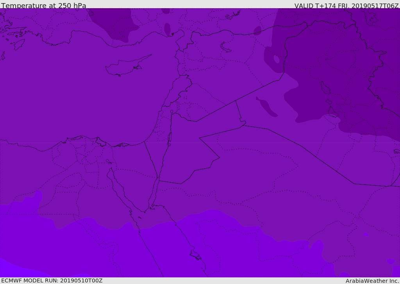The width and height of the screenshot is (400, 284).
Task: Click the lake outline in northern Syria
Action: pos(225,47)
